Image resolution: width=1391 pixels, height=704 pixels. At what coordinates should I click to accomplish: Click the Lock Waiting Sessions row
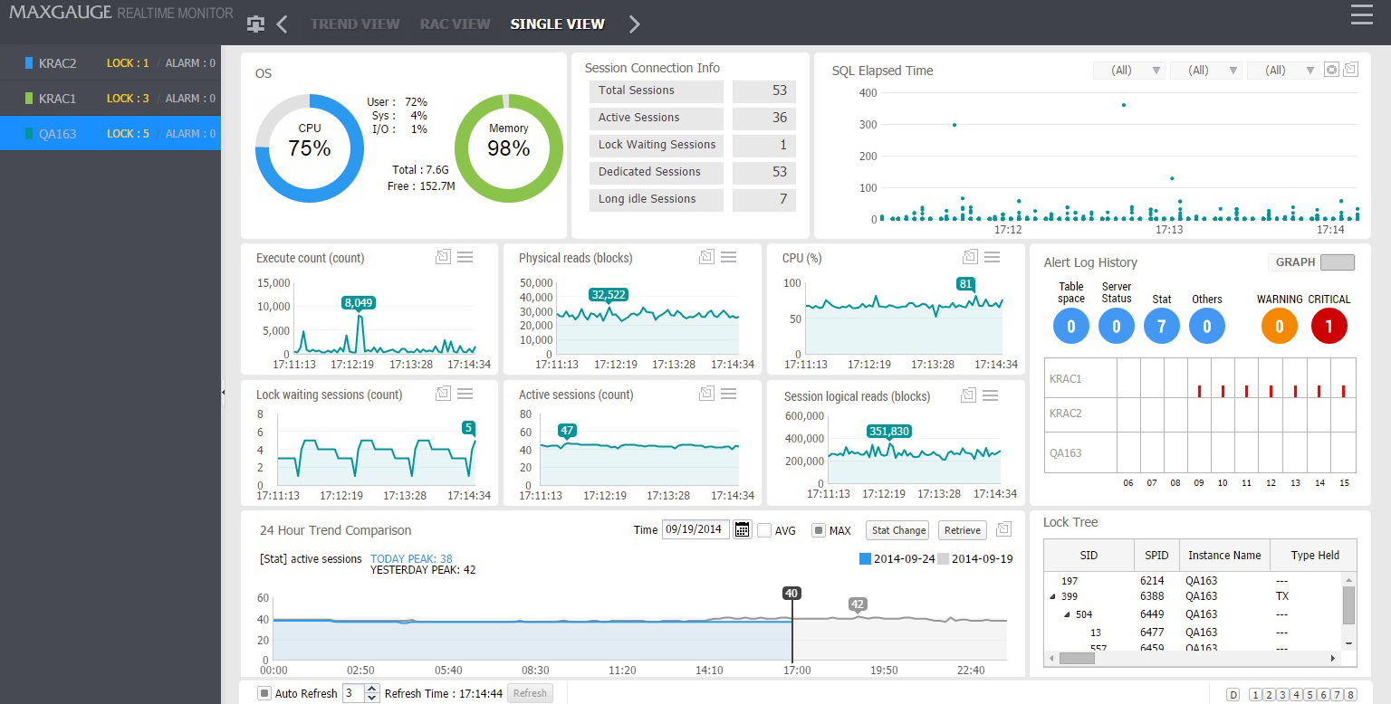point(693,145)
